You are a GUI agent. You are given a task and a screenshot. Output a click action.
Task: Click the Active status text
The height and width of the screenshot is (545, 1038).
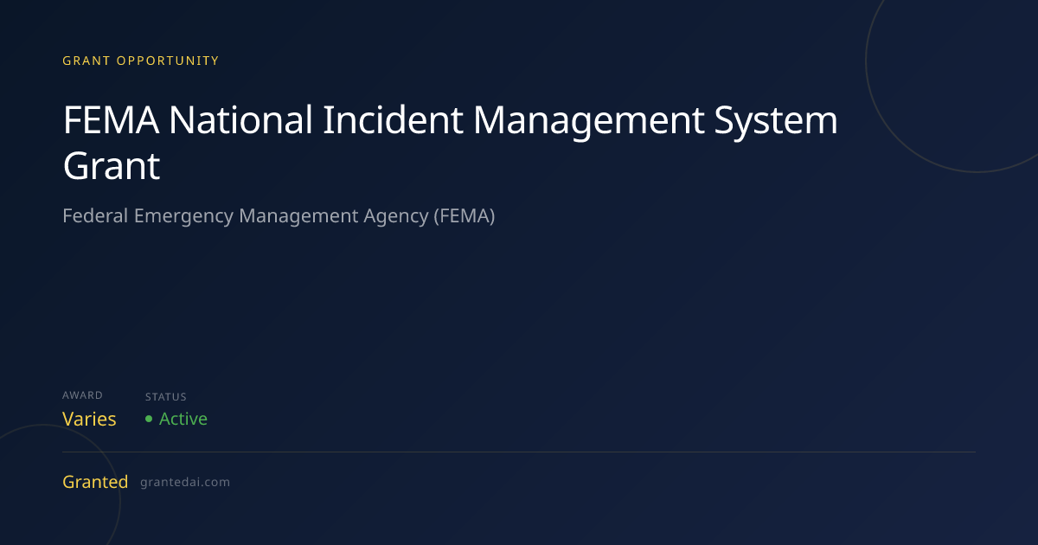coord(183,419)
